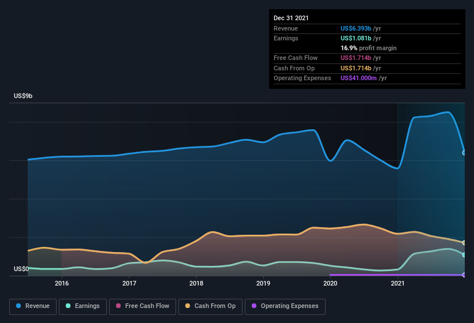Click the Free Cash Flow tooltip label
Screen dimensions: 474x323
pyautogui.click(x=296, y=58)
